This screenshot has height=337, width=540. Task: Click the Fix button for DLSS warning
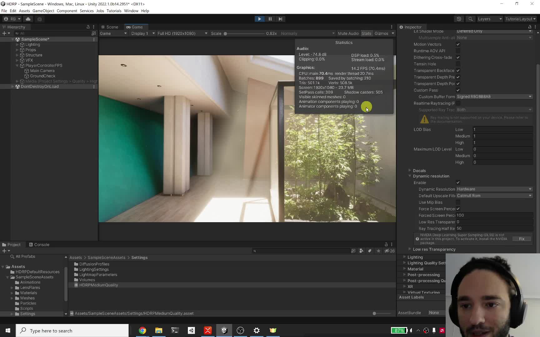(x=522, y=239)
